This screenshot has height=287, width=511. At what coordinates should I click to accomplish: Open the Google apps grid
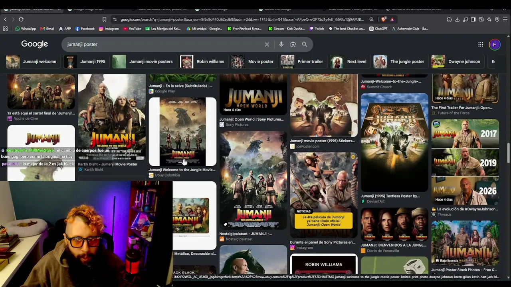[x=481, y=44]
